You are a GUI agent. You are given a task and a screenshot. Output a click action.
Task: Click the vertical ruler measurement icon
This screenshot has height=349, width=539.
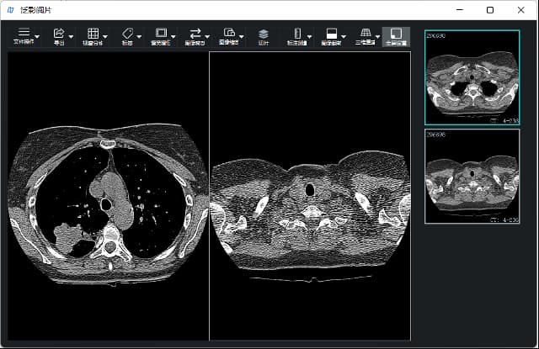point(296,33)
